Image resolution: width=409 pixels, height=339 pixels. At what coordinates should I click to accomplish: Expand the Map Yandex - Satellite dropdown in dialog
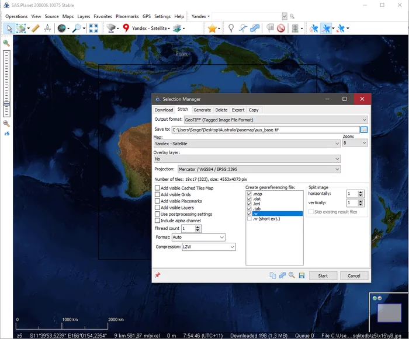click(247, 144)
